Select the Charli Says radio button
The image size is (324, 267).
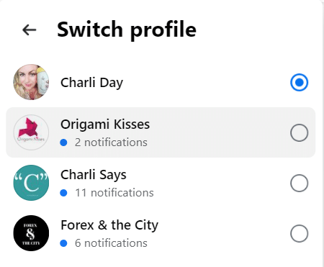pyautogui.click(x=299, y=183)
